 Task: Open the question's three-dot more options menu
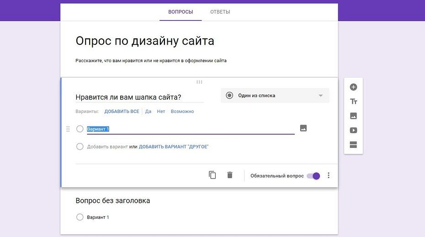329,175
